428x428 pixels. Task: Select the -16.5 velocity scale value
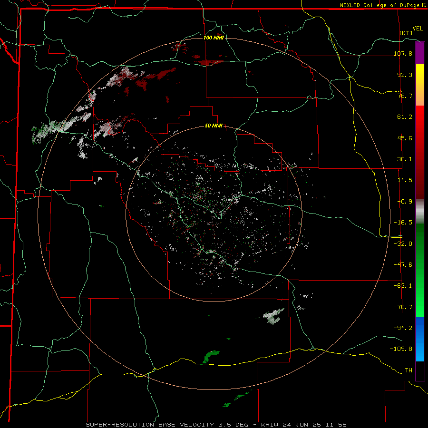(403, 223)
